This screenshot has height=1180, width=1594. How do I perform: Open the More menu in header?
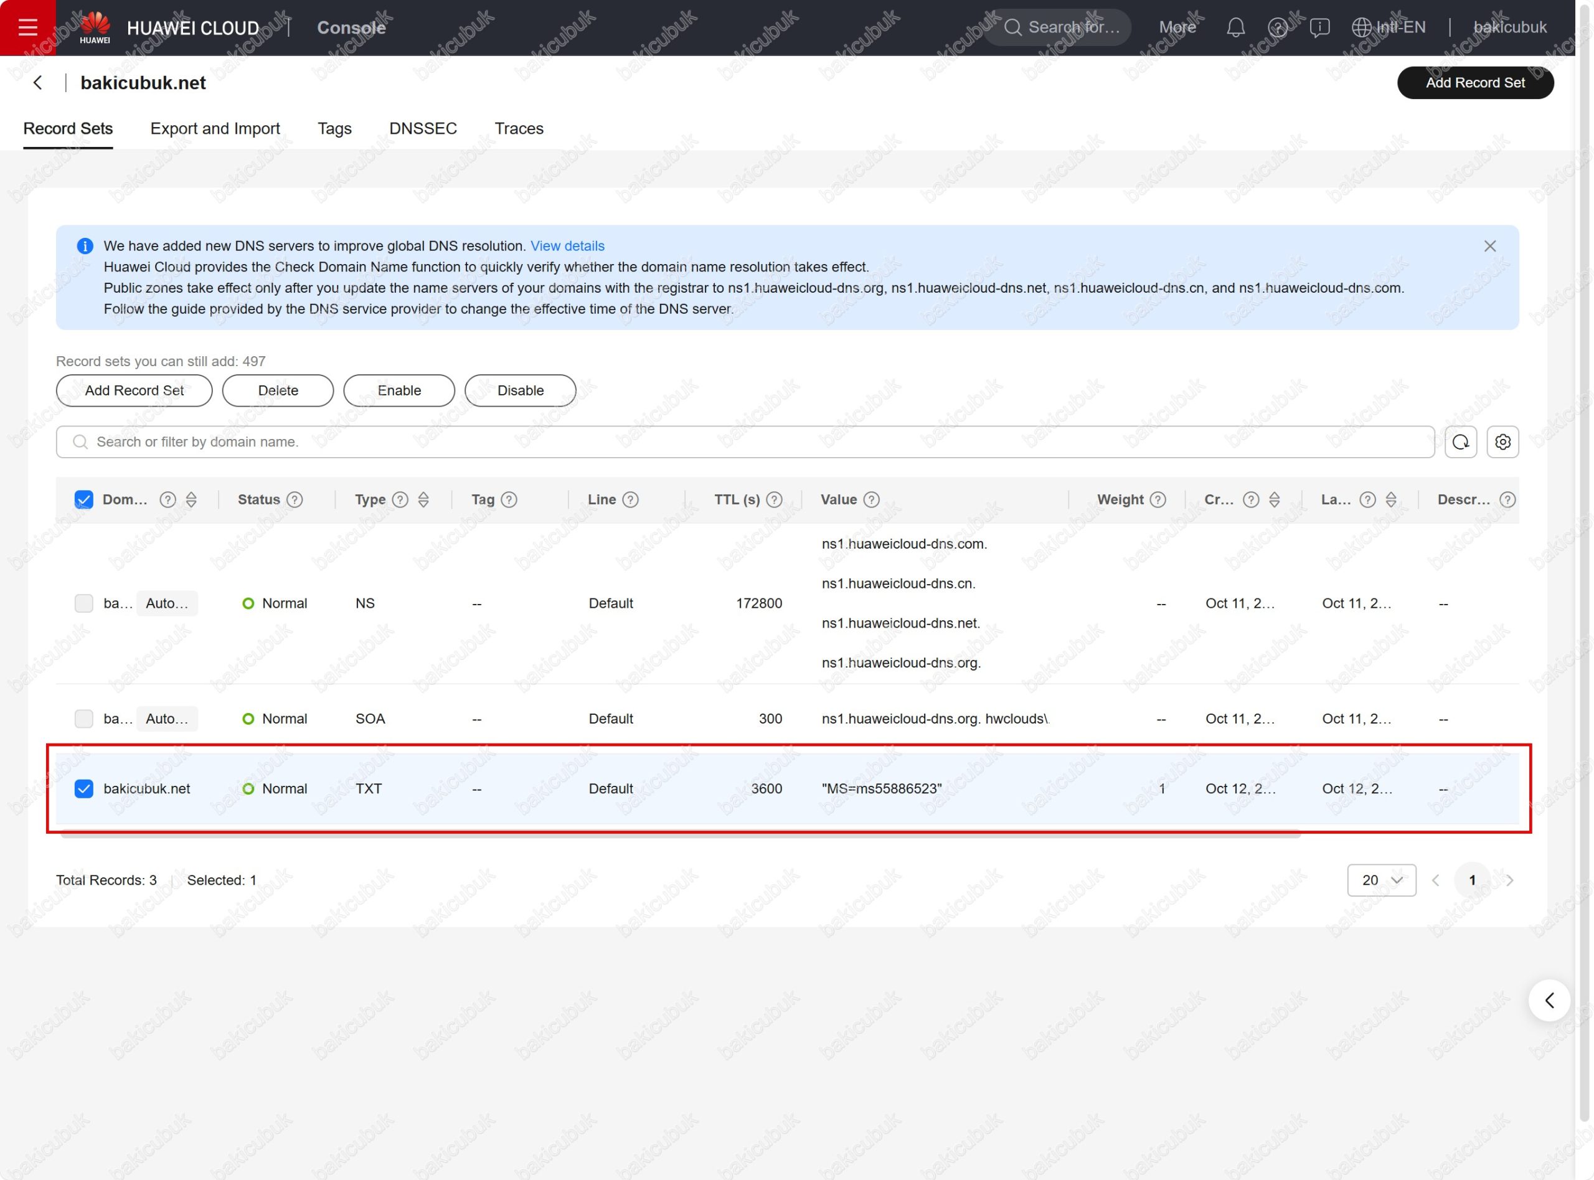1177,27
